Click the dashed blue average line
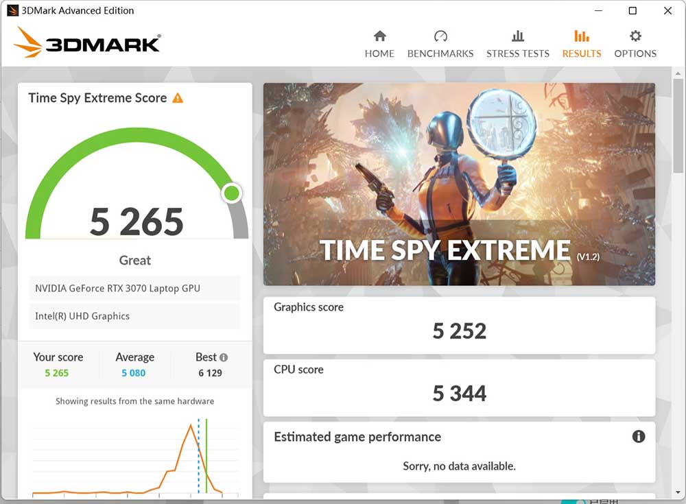Screen dimensions: 686x504 [199, 456]
